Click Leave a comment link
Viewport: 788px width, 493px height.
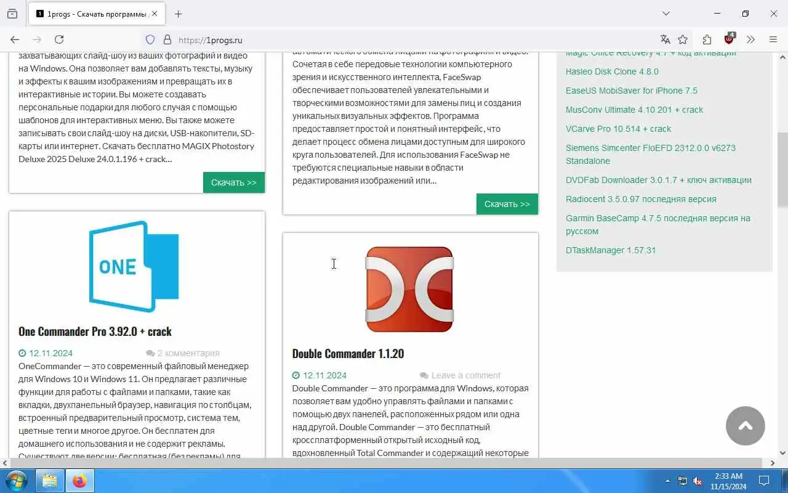click(x=466, y=375)
